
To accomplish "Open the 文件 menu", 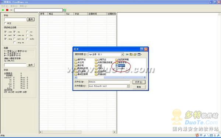I will click(x=5, y=6).
